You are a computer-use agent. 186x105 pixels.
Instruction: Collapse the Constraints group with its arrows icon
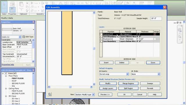pos(30,40)
